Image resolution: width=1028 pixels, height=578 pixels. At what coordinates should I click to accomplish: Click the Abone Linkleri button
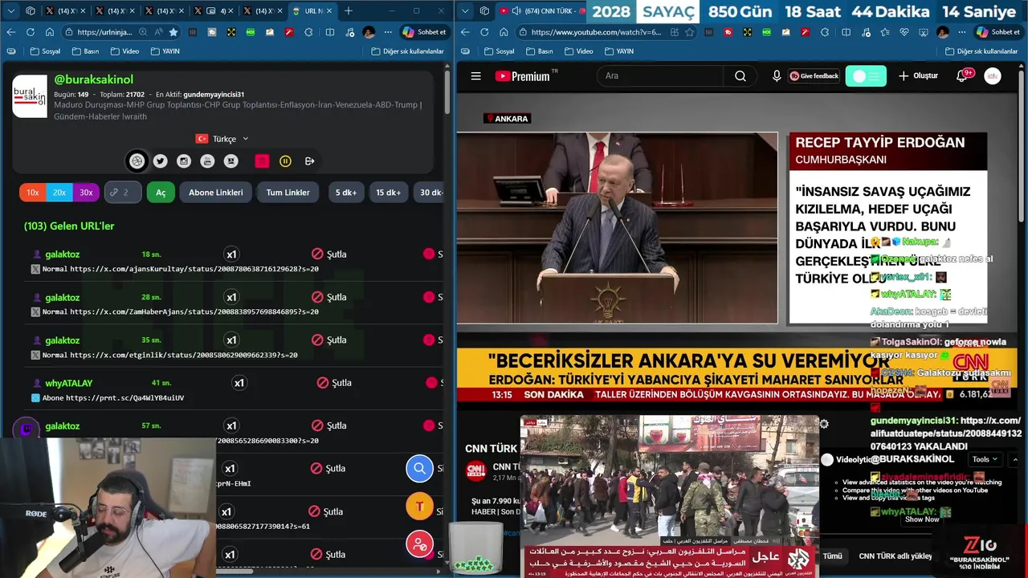point(216,193)
